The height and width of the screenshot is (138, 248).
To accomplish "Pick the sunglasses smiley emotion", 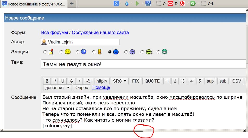I will point(148,52).
